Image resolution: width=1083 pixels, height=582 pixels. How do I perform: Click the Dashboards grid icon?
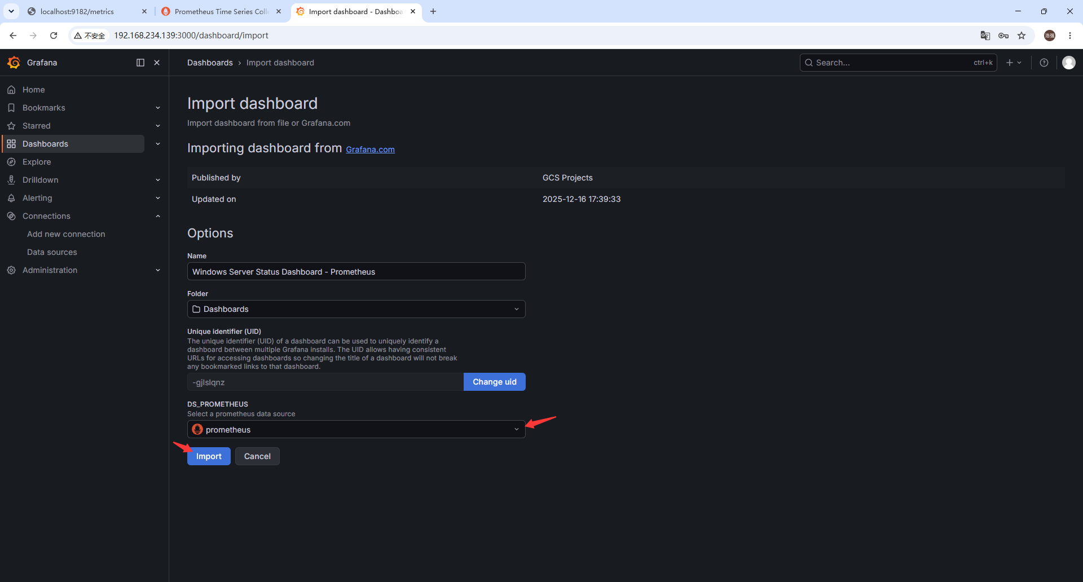11,144
